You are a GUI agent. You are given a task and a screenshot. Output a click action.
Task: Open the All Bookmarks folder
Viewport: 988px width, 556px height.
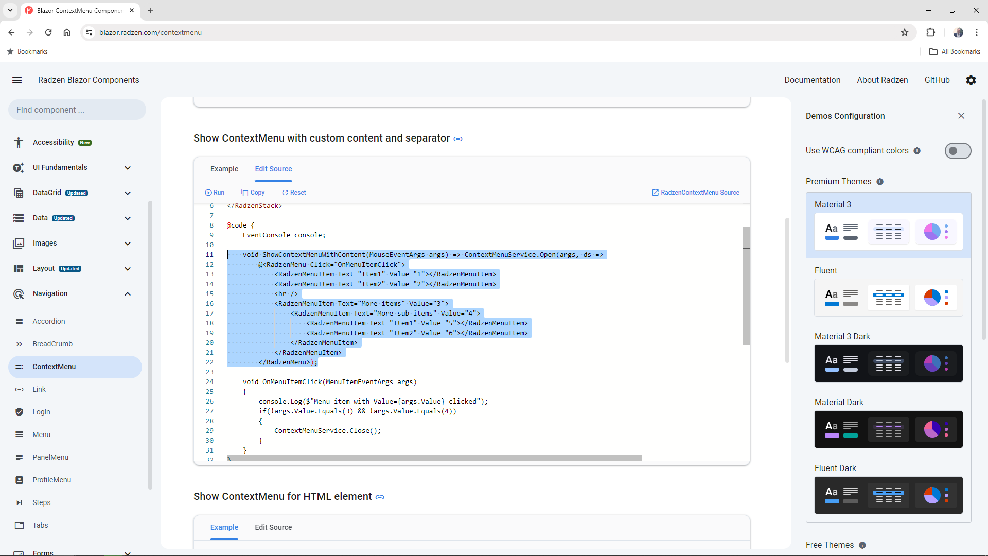[955, 51]
